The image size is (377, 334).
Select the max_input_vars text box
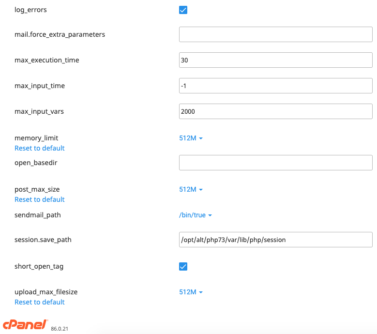coord(275,111)
